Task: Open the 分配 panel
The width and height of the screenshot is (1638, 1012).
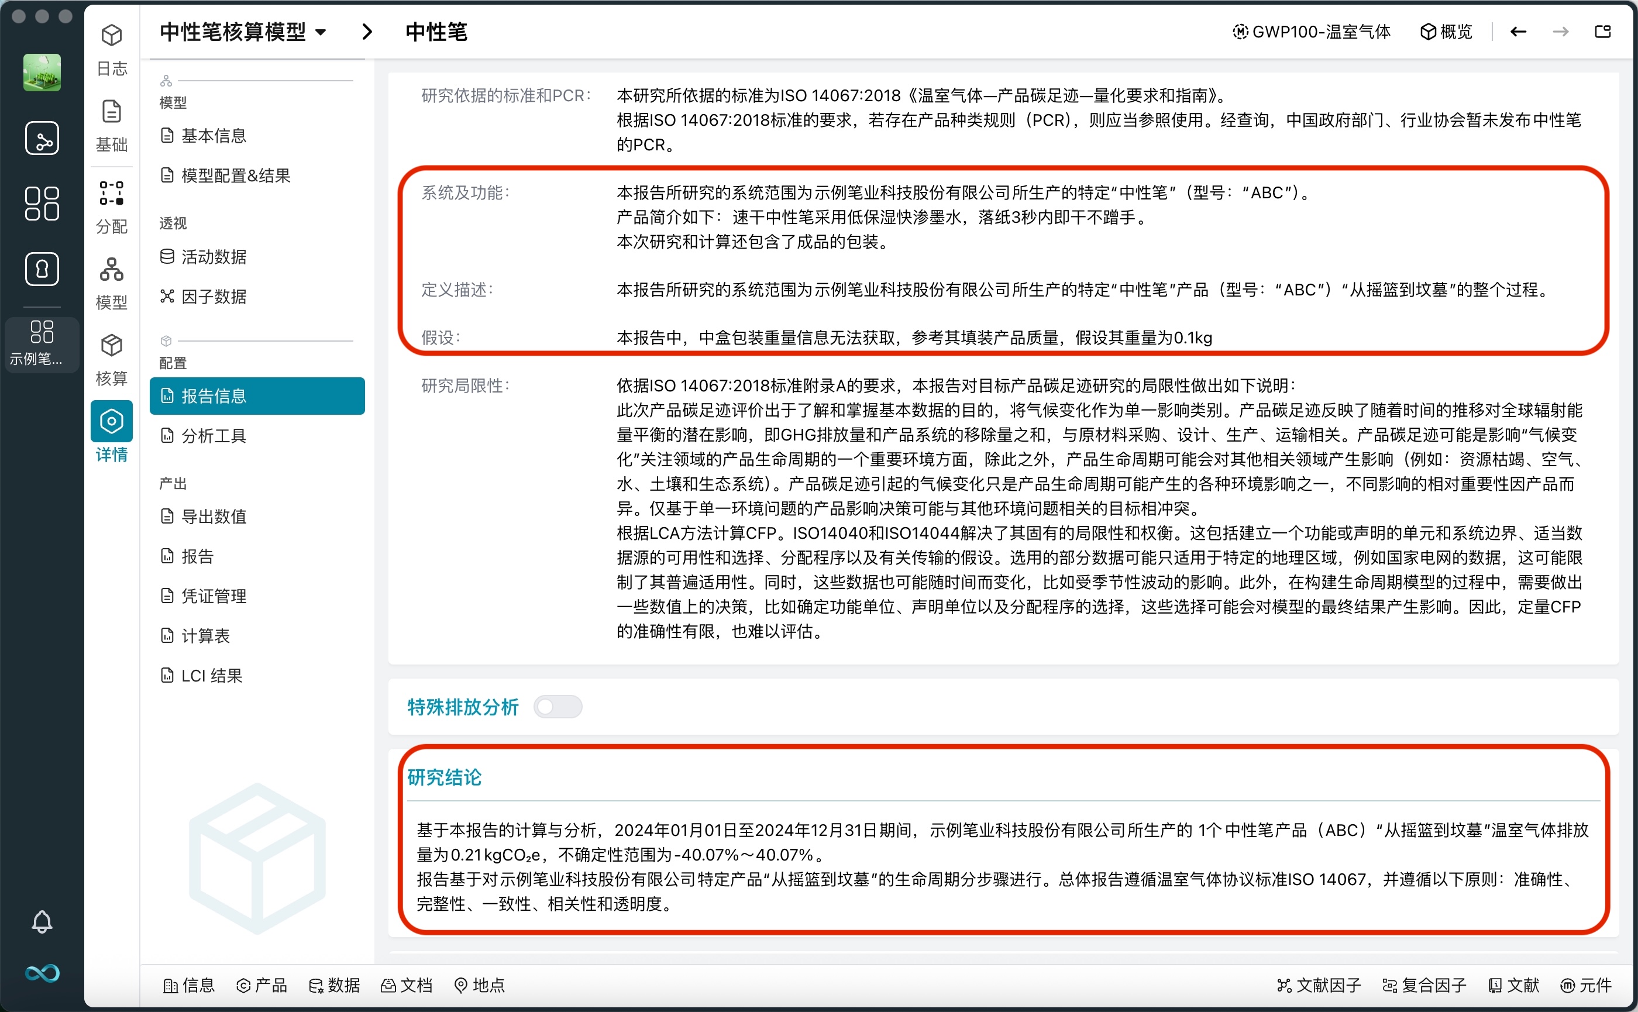Action: click(111, 204)
